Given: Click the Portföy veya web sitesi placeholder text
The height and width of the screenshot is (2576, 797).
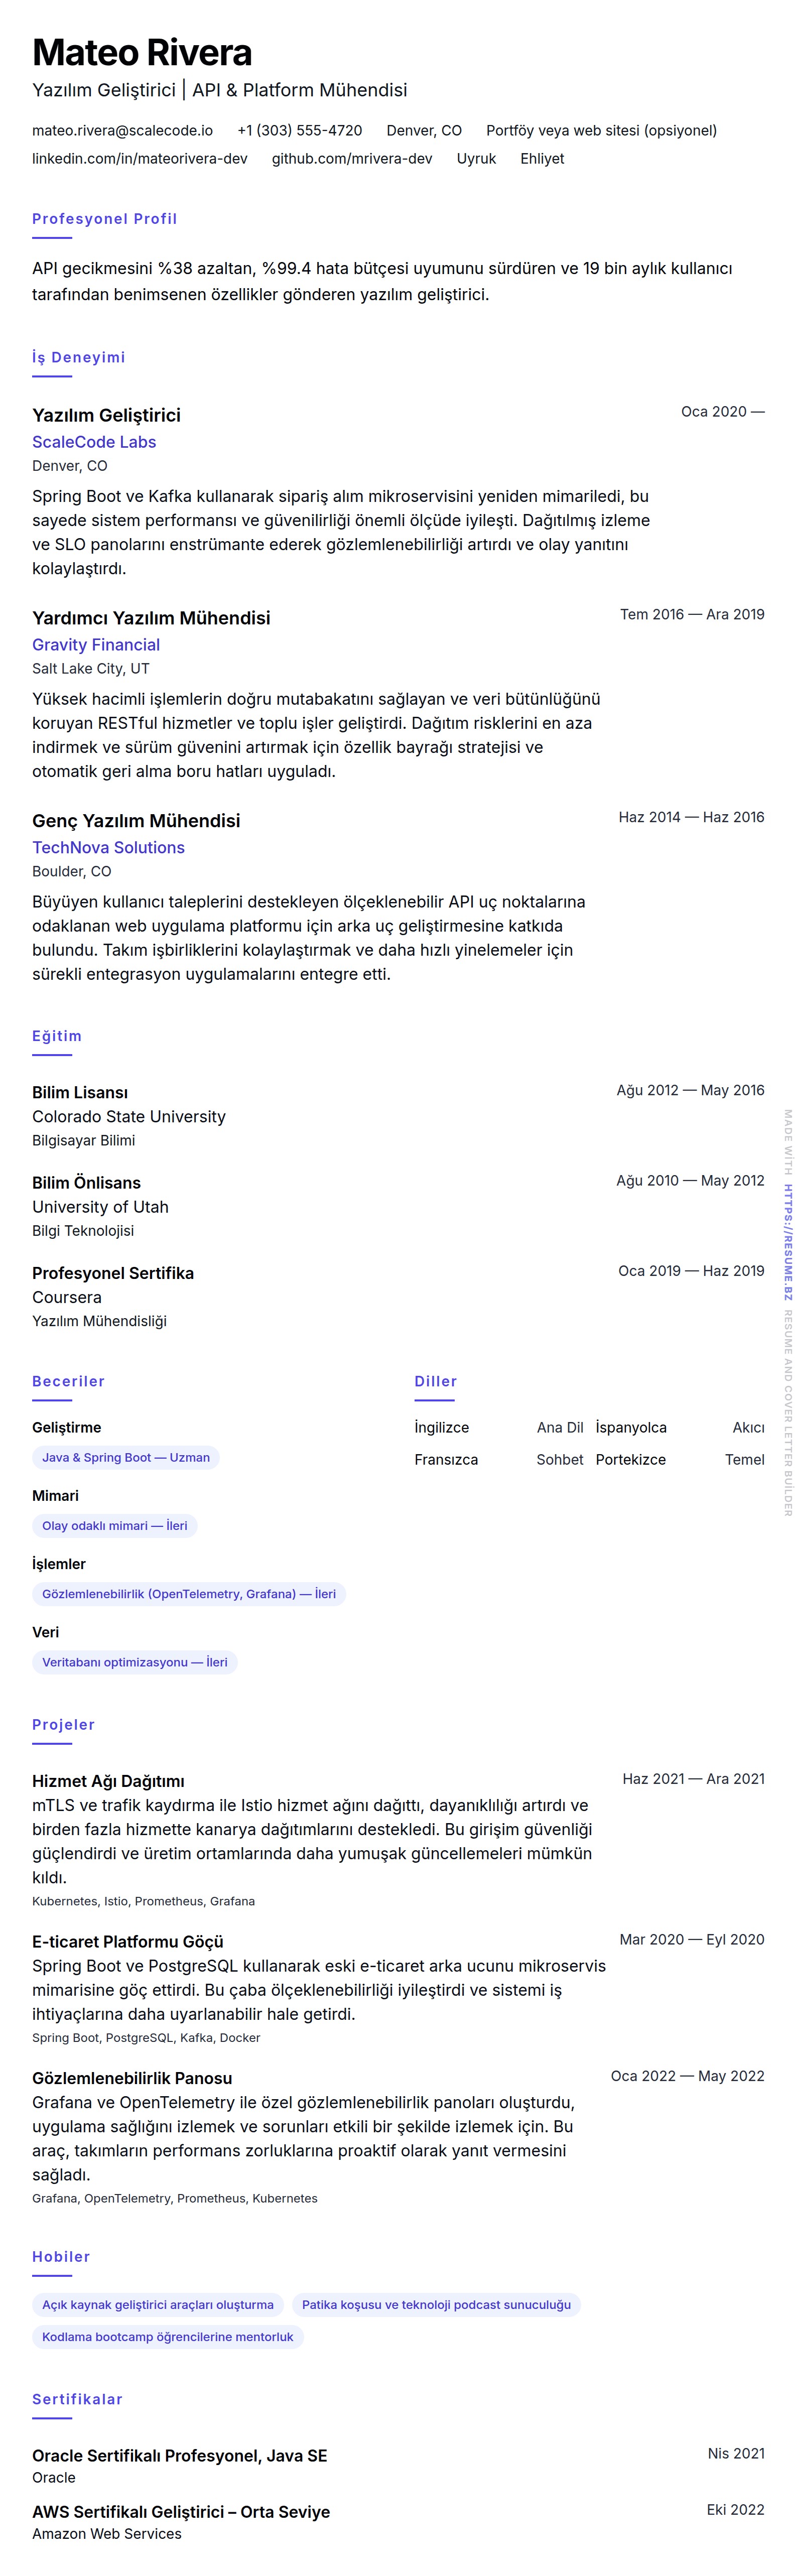Looking at the screenshot, I should coord(601,130).
